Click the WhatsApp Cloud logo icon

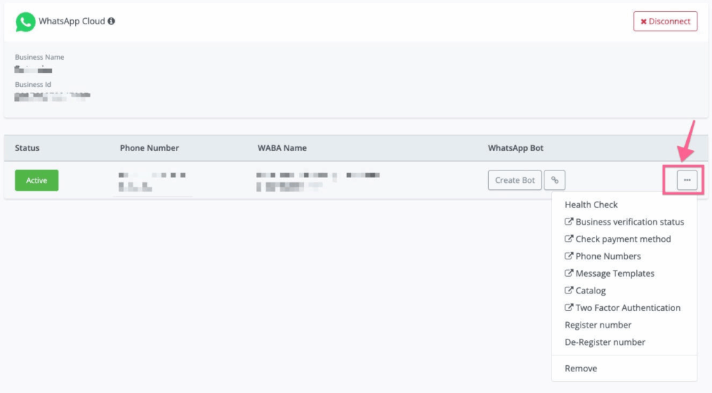coord(26,22)
